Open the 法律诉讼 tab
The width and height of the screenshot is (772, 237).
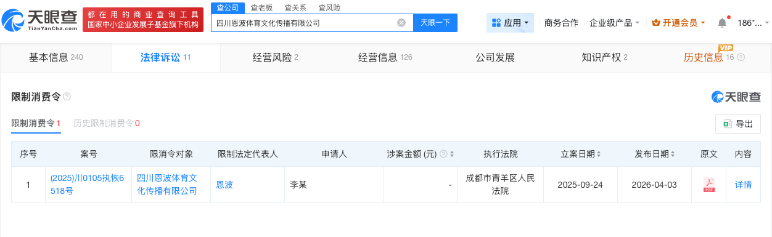(165, 58)
